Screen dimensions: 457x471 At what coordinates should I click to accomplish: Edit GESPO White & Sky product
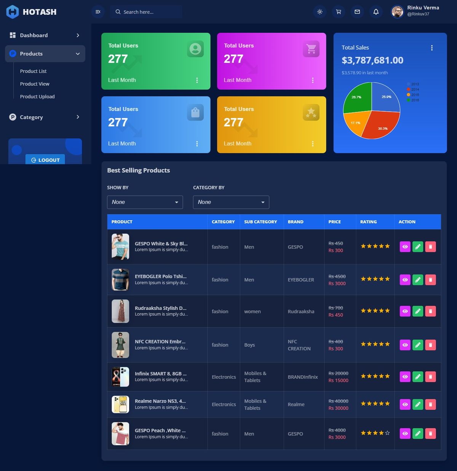click(x=418, y=247)
